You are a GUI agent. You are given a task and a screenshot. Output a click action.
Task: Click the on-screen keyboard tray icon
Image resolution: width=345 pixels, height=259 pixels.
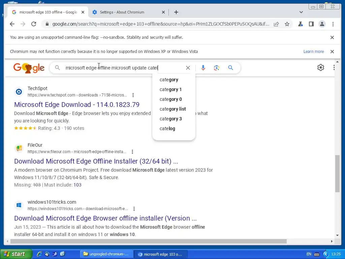point(317,254)
